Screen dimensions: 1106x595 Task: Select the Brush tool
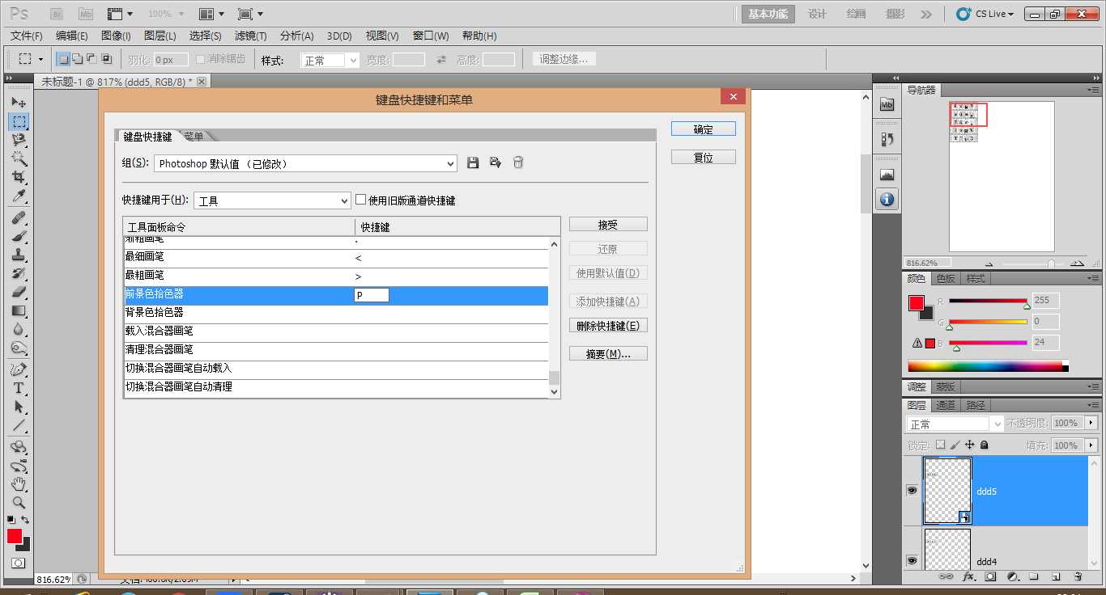coord(19,237)
